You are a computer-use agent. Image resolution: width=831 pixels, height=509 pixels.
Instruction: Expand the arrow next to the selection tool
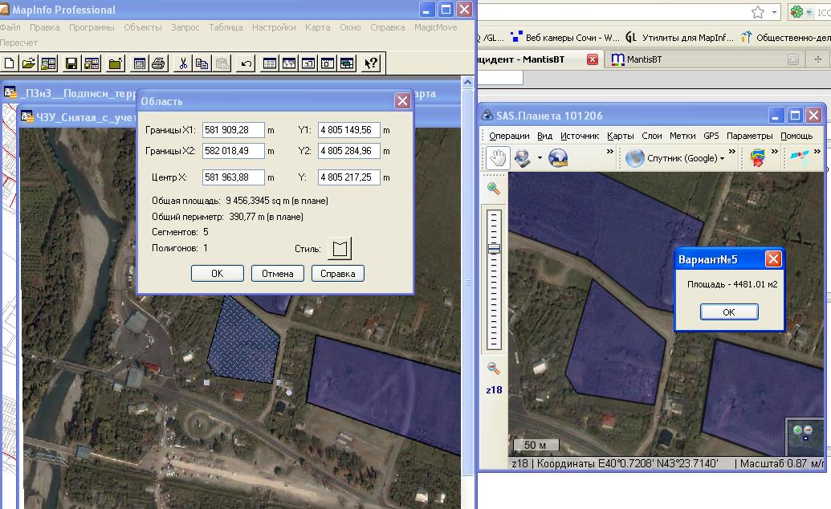click(540, 158)
